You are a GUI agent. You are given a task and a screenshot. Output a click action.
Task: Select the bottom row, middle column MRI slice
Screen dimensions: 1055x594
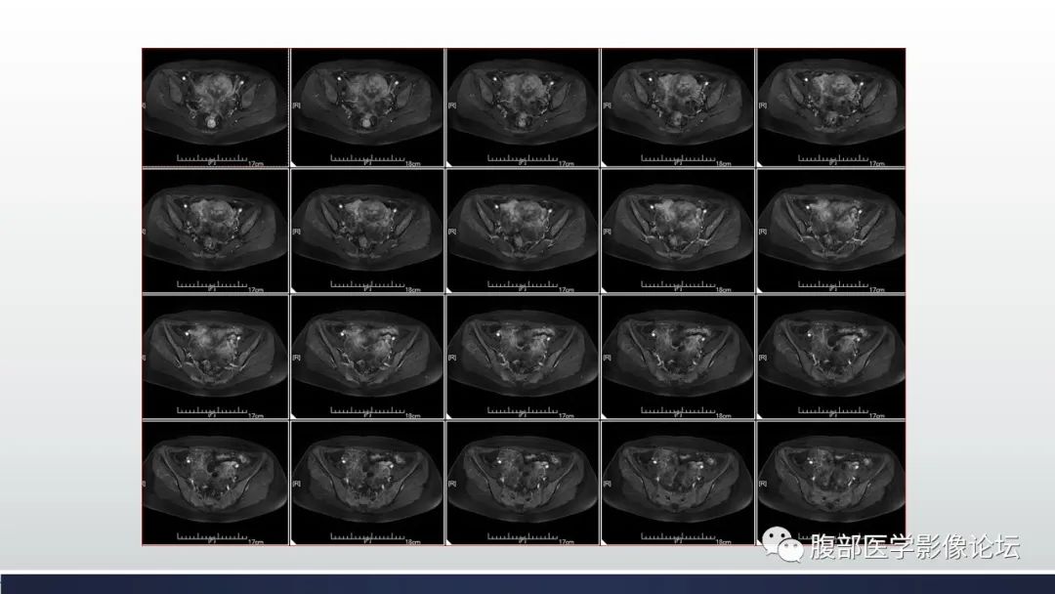click(523, 479)
